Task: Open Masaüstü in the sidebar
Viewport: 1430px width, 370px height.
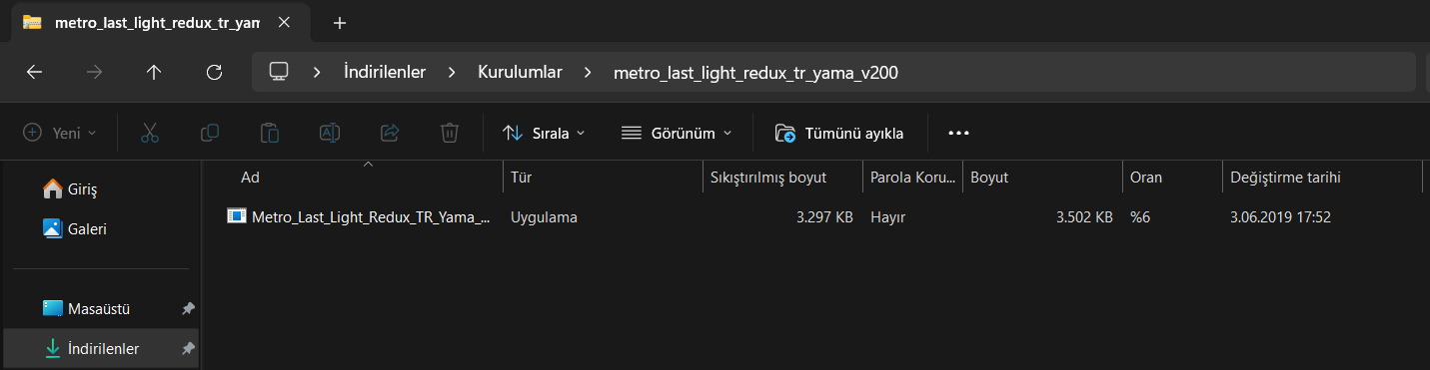Action: click(100, 308)
